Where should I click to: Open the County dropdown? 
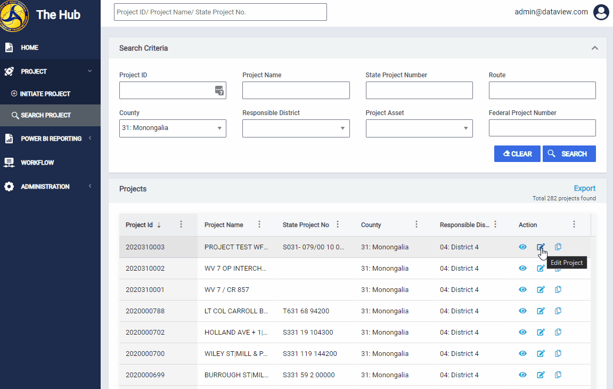tap(173, 128)
